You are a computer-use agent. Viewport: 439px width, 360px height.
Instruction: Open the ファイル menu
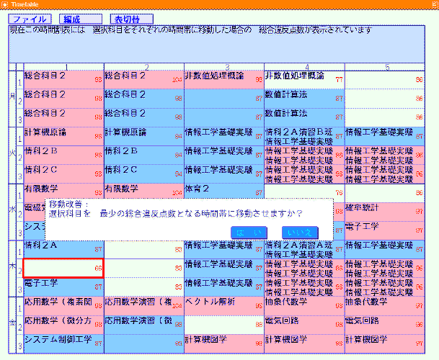coord(30,19)
